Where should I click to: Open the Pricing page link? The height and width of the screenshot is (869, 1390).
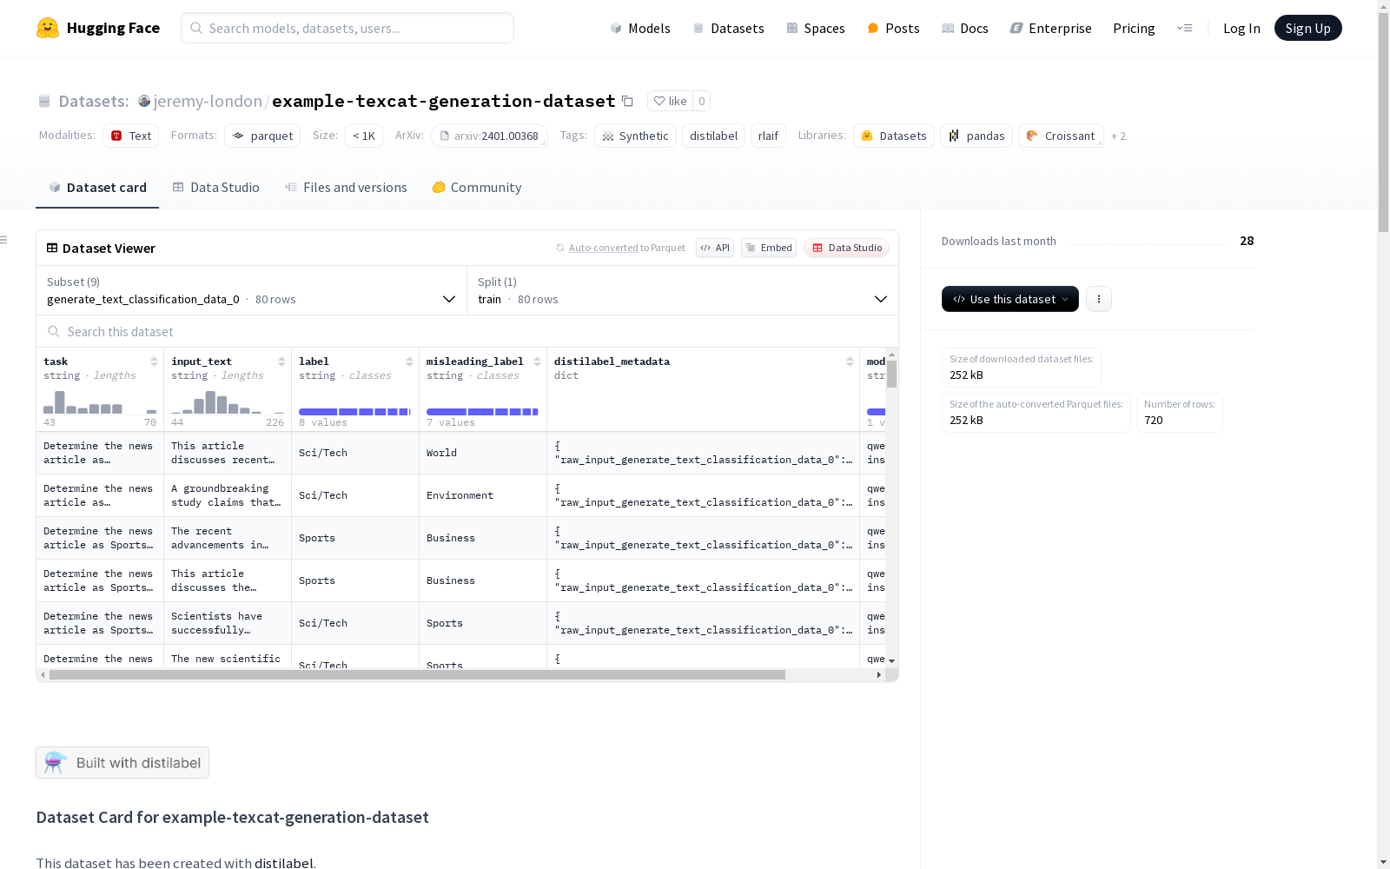(1134, 28)
